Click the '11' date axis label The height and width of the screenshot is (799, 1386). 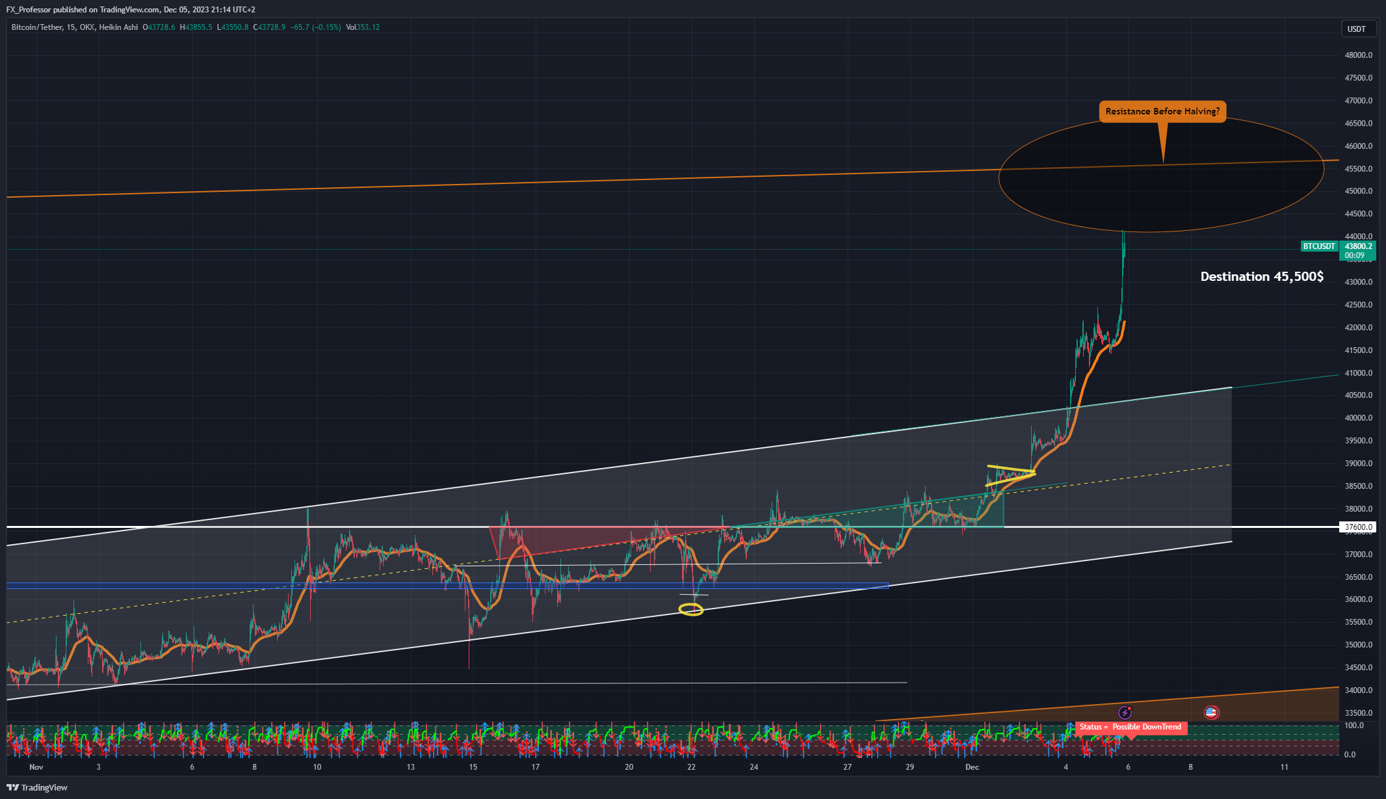pyautogui.click(x=1284, y=767)
